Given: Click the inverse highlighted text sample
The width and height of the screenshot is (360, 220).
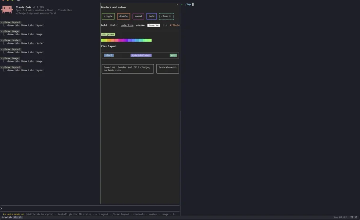Looking at the screenshot, I should (x=154, y=25).
